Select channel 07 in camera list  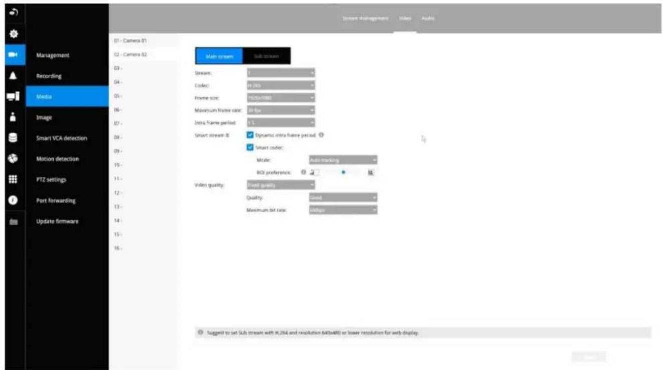pos(143,123)
